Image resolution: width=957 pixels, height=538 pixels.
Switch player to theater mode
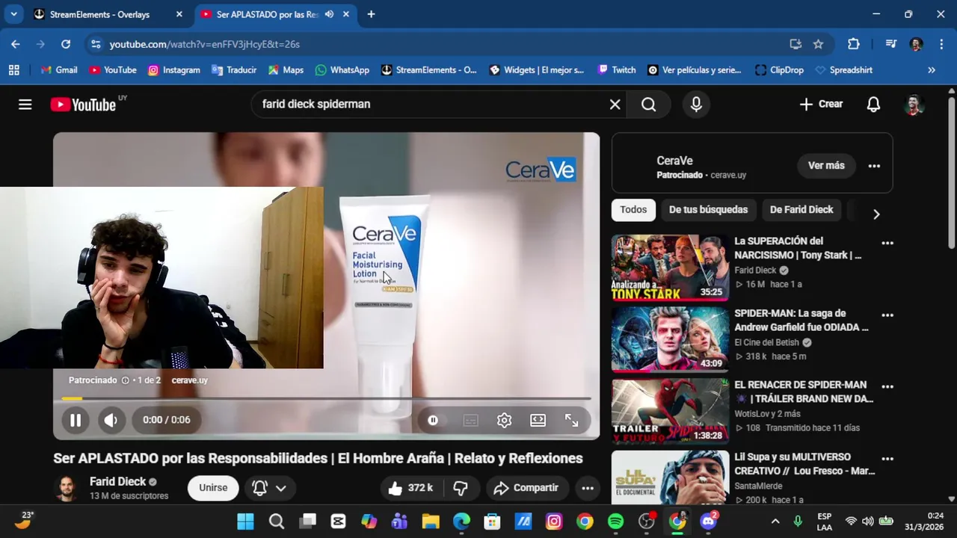pyautogui.click(x=538, y=421)
